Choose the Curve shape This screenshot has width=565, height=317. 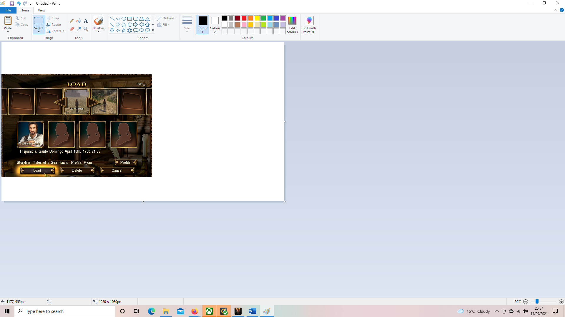point(118,18)
